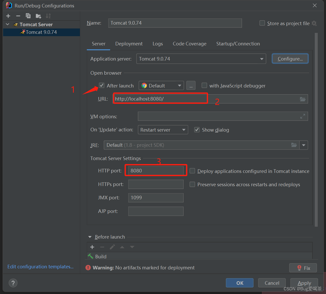Click the URL input field
This screenshot has width=326, height=294.
(x=210, y=99)
